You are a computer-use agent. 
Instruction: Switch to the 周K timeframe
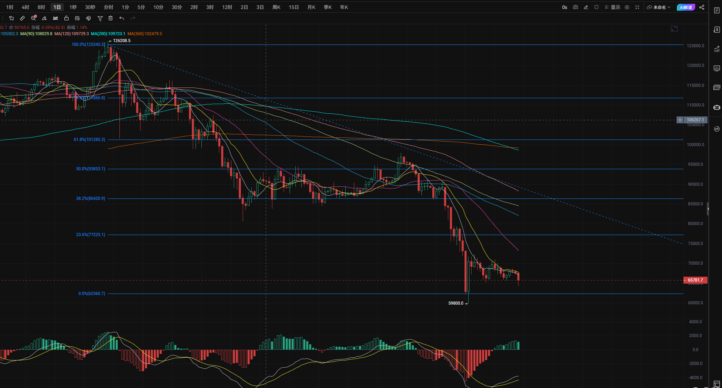coord(276,7)
